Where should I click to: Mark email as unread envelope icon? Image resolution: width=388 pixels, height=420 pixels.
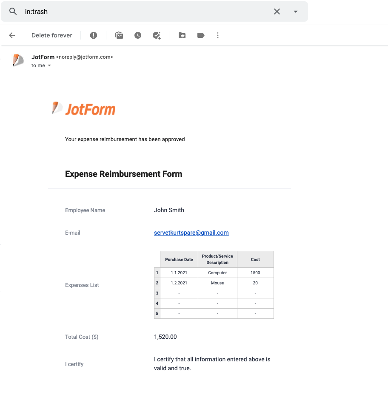[119, 35]
